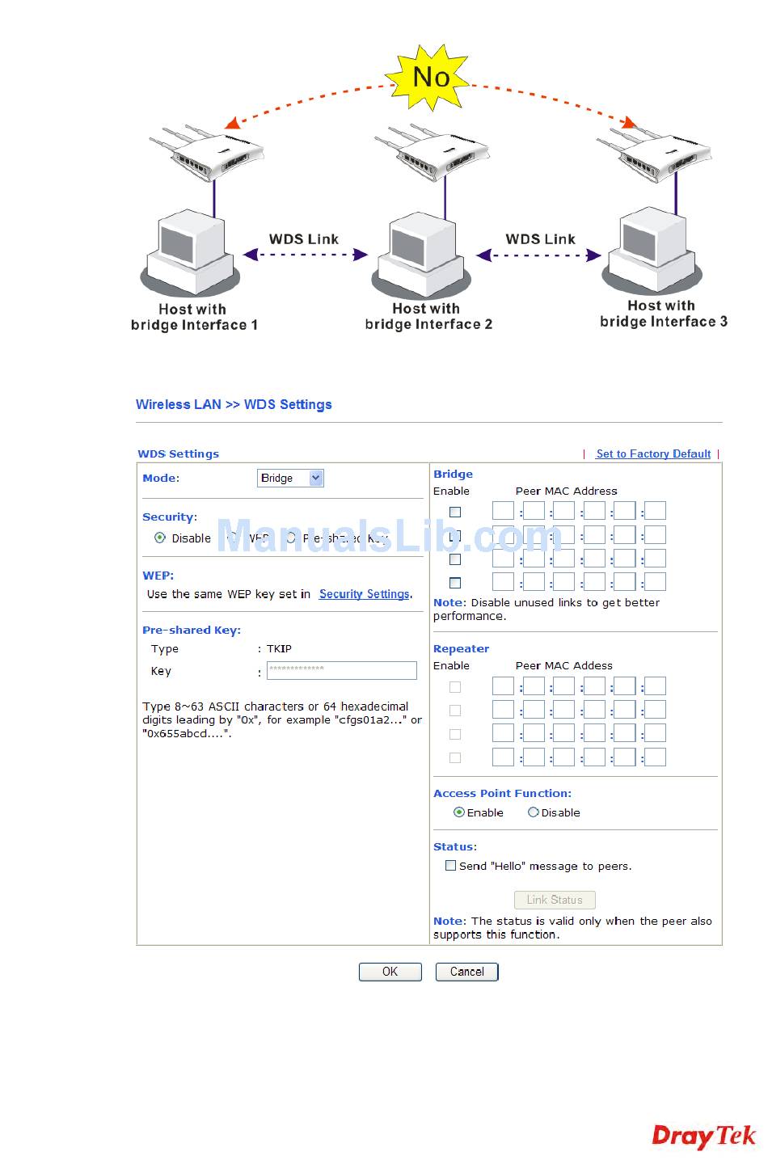
Task: Click the "Host with bridge Interface 2" caption
Action: point(428,316)
